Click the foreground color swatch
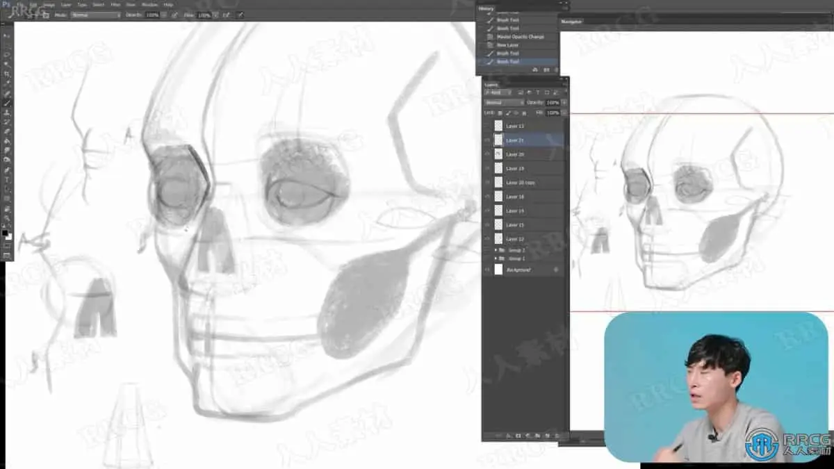The width and height of the screenshot is (834, 469). tap(5, 232)
